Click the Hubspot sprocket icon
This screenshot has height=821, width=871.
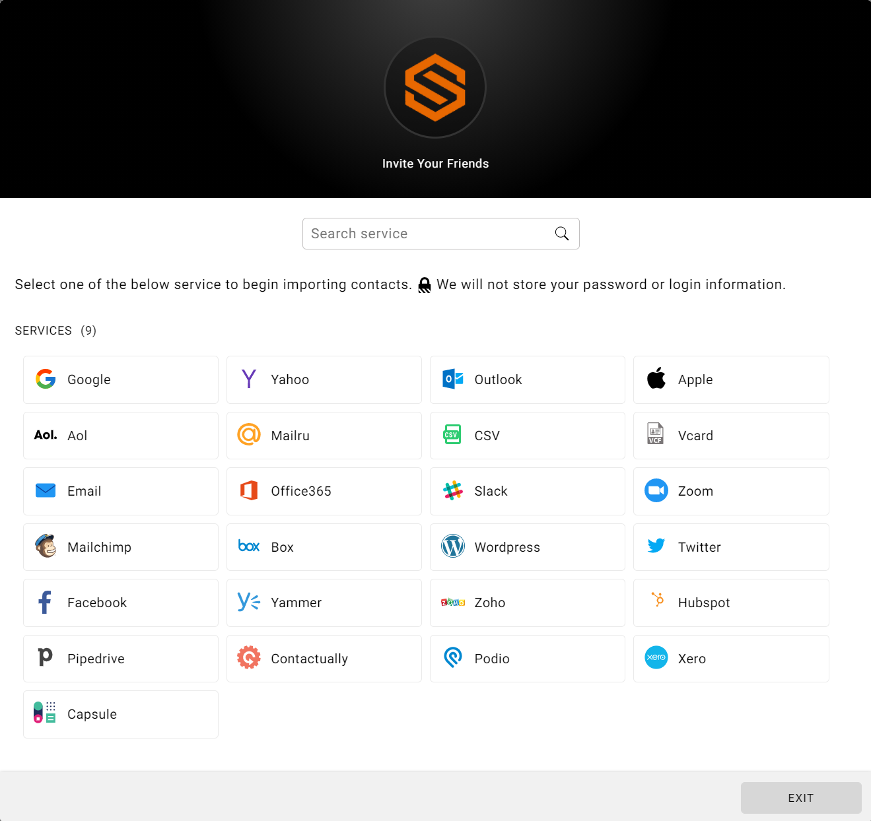click(658, 599)
